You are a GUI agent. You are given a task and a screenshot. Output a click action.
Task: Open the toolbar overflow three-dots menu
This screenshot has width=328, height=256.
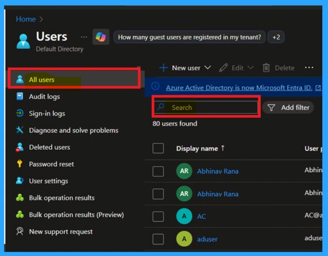309,67
